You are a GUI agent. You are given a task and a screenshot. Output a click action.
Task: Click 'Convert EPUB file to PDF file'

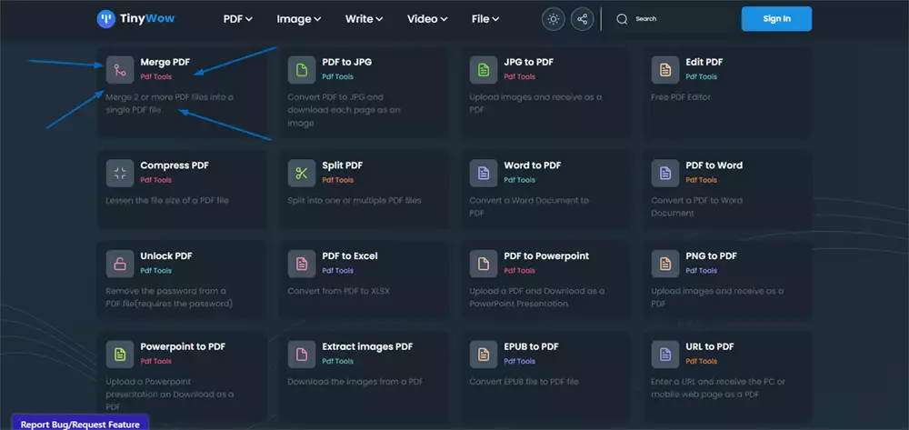point(524,382)
